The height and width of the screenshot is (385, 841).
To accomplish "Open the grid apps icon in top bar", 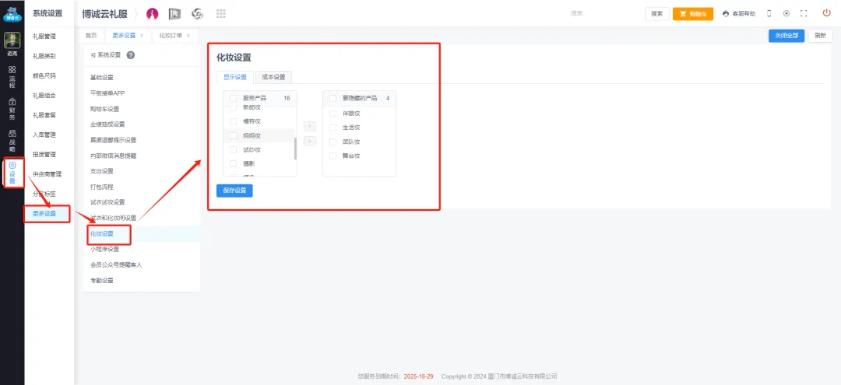I will coord(220,14).
